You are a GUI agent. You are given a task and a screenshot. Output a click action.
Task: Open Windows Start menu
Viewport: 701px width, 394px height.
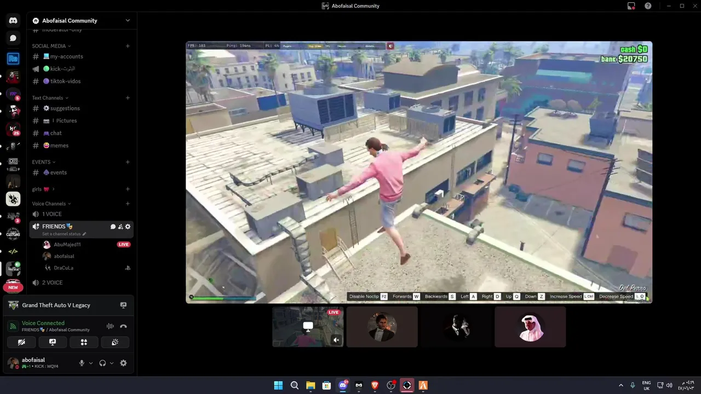point(278,385)
